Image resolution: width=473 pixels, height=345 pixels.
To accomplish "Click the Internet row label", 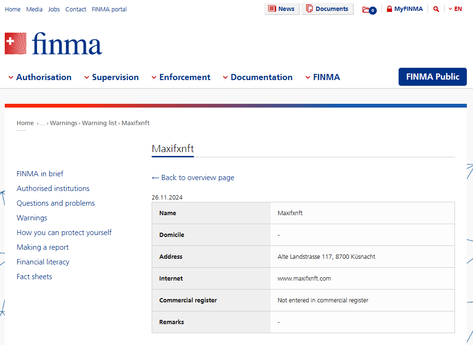I will (x=171, y=278).
